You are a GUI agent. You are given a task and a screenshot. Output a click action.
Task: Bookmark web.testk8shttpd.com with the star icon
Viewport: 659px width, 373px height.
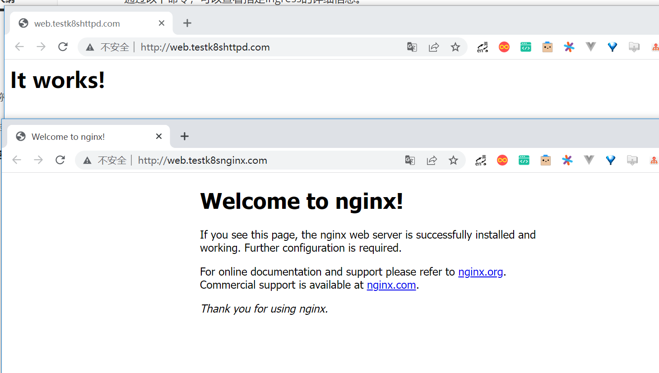tap(455, 47)
